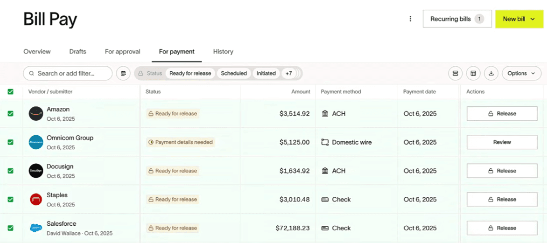The height and width of the screenshot is (243, 547).
Task: Click the Staples vendor logo
Action: click(36, 200)
